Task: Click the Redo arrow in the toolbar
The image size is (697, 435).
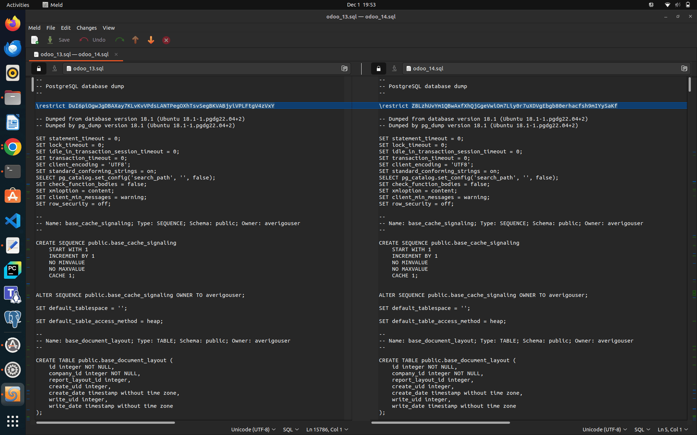Action: pos(120,40)
